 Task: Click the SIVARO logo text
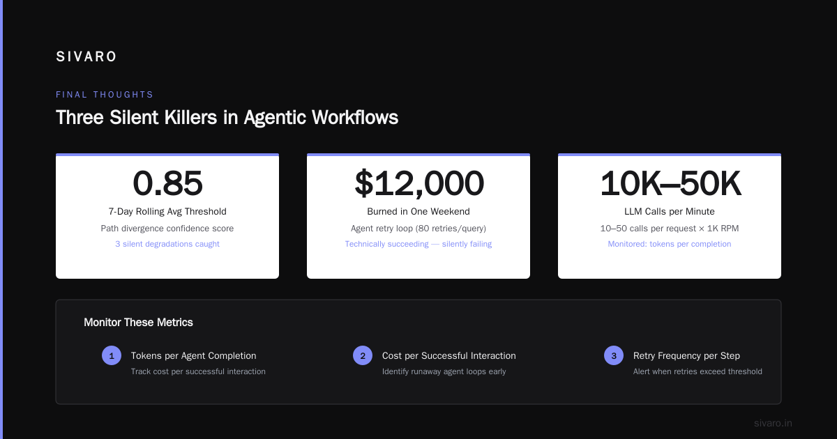[86, 57]
